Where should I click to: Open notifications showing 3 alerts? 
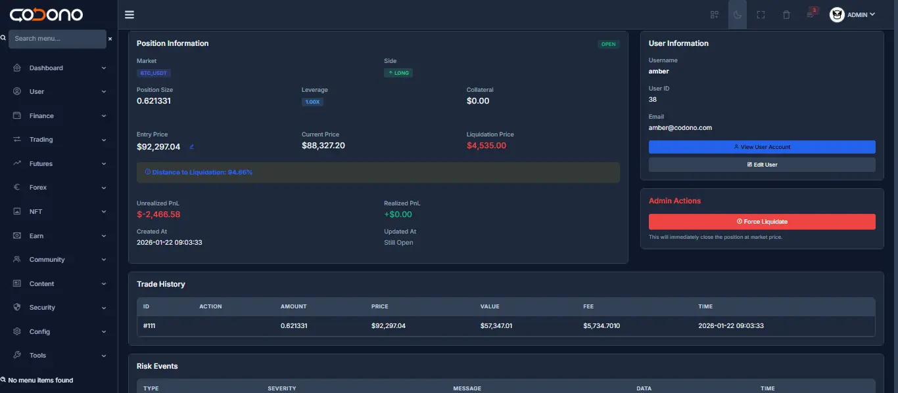coord(810,14)
